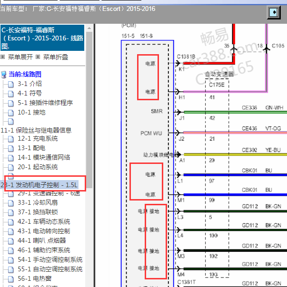Viewport: 287px width, 287px height.
Task: Click the sidebar vertical scrollbar thumb
Action: coord(89,110)
